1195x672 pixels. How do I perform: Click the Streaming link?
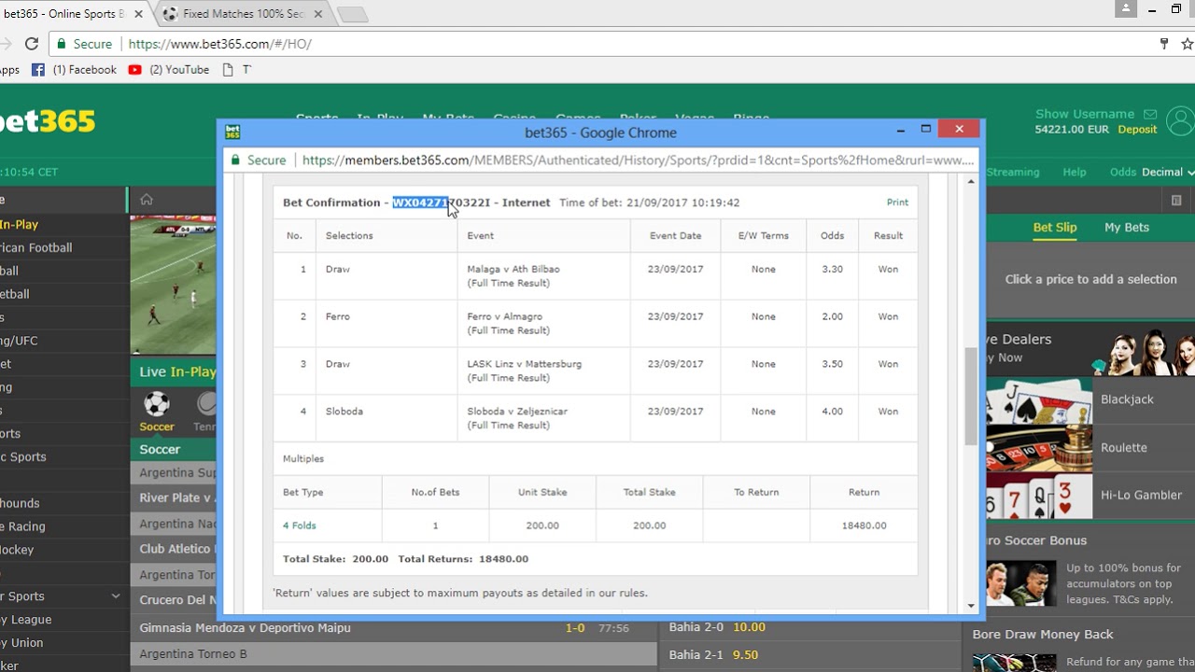tap(1012, 172)
